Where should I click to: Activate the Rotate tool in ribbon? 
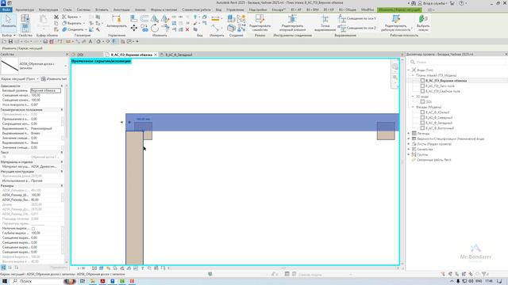click(155, 28)
